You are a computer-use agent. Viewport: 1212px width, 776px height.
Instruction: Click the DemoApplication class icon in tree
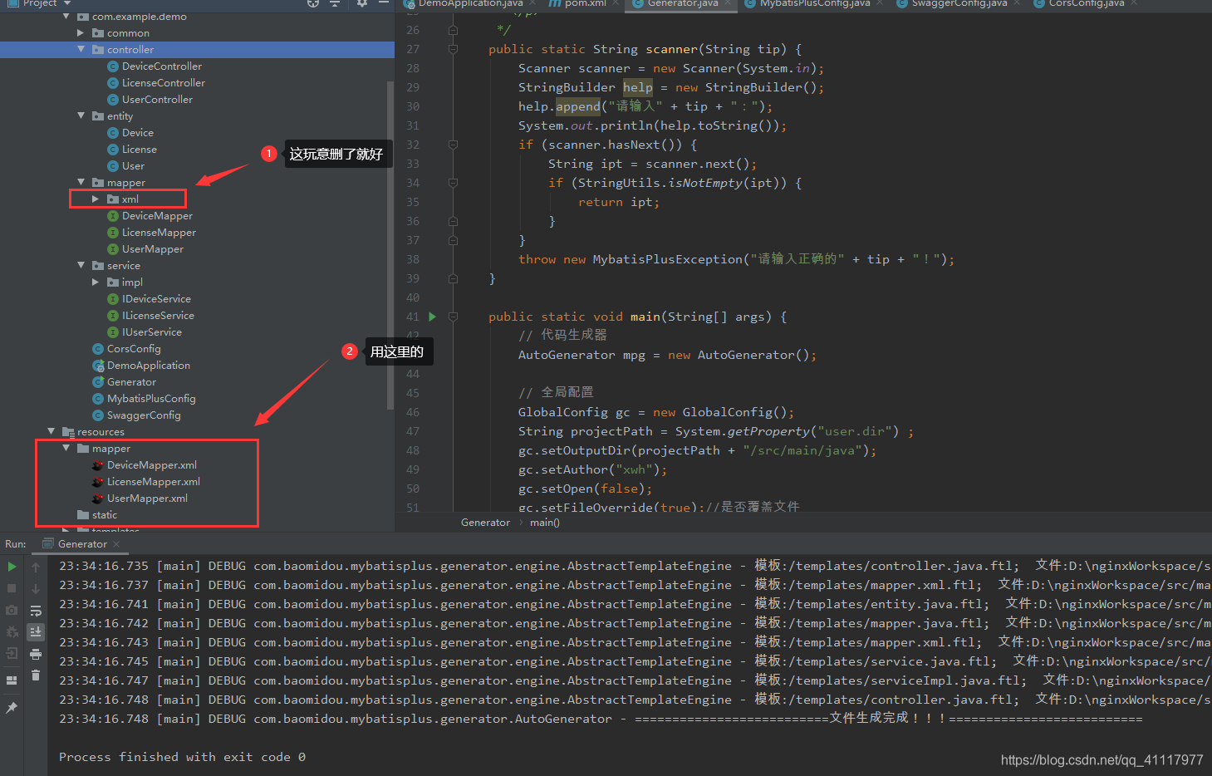coord(98,366)
